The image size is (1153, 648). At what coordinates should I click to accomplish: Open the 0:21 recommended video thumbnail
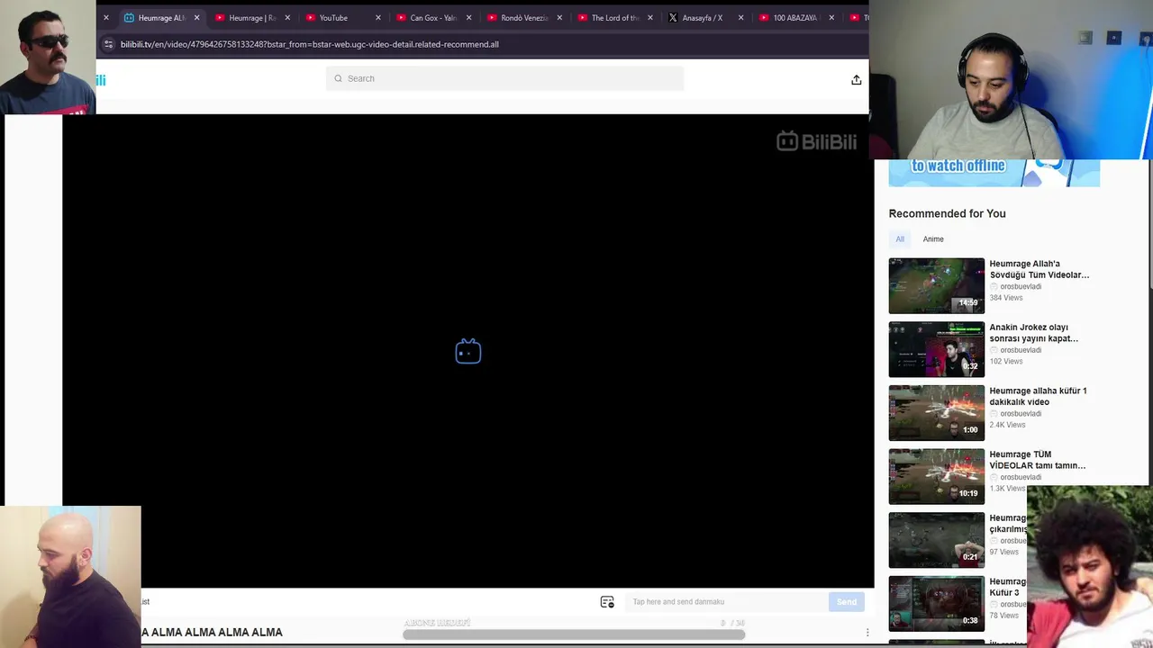pyautogui.click(x=937, y=540)
